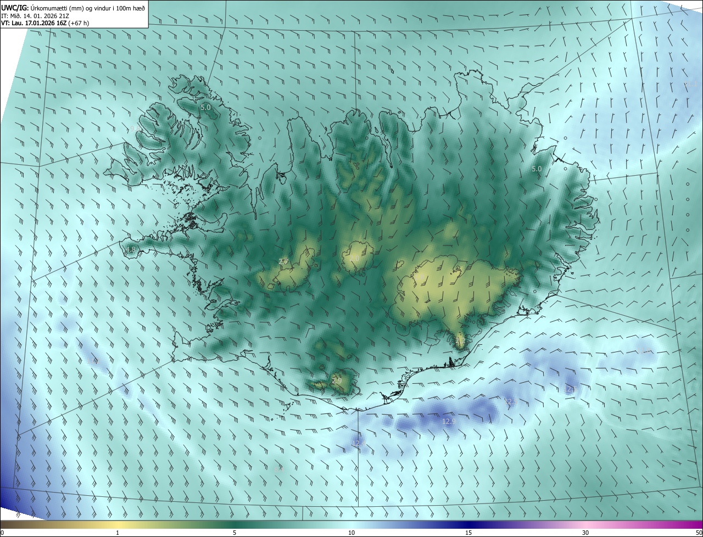Click the 2.7 value label on the map

coord(283,261)
